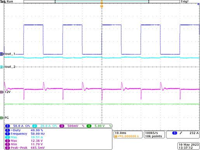The image size is (200, 150).
Task: Click the 100kS/s sample rate readout
Action: (151, 133)
